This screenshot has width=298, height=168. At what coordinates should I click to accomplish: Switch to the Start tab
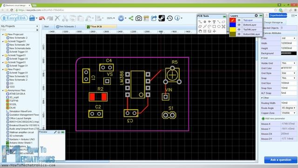(47, 27)
